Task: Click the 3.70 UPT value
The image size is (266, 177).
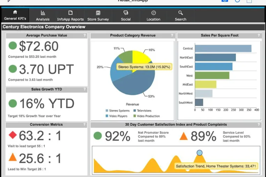Action: click(x=46, y=69)
